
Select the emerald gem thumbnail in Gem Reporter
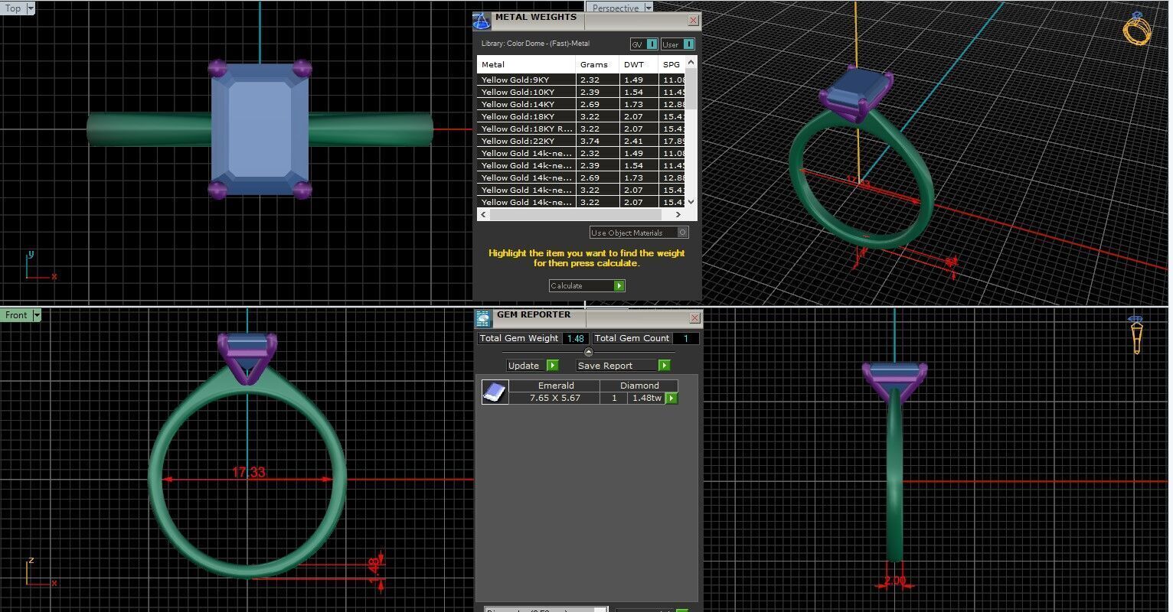click(x=495, y=392)
